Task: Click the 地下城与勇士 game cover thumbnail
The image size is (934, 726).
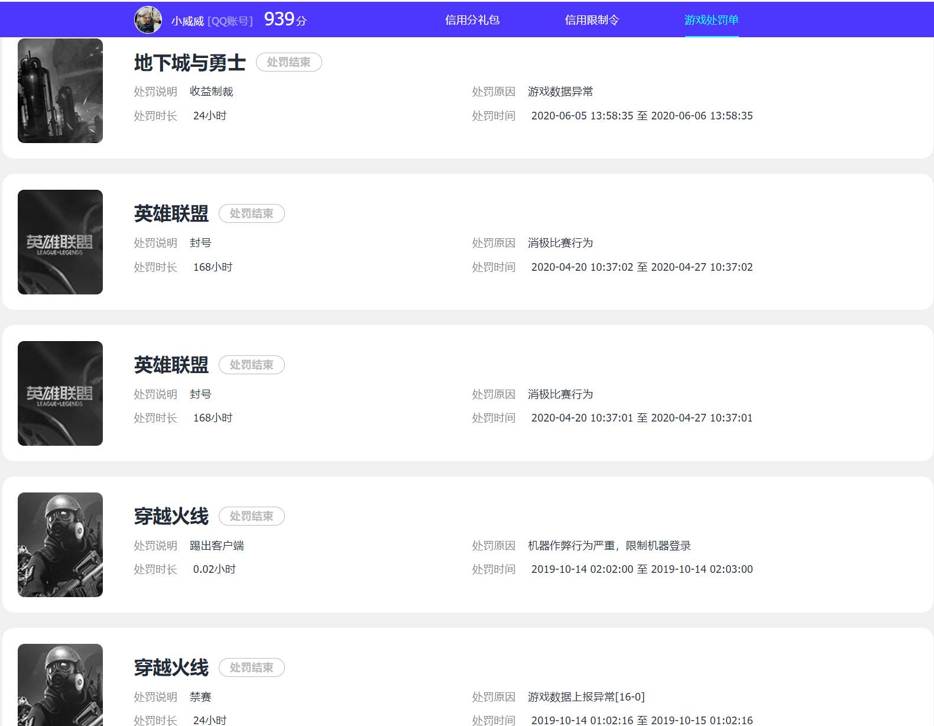Action: [60, 90]
